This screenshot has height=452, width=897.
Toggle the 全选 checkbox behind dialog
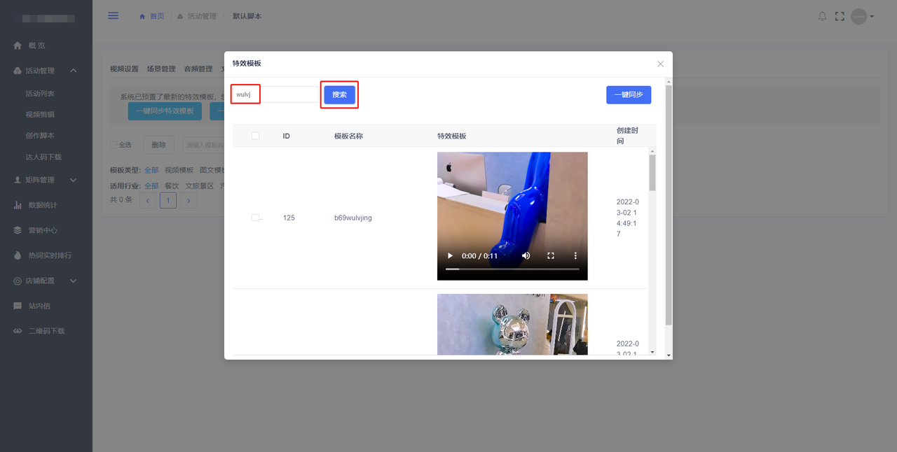pos(114,145)
